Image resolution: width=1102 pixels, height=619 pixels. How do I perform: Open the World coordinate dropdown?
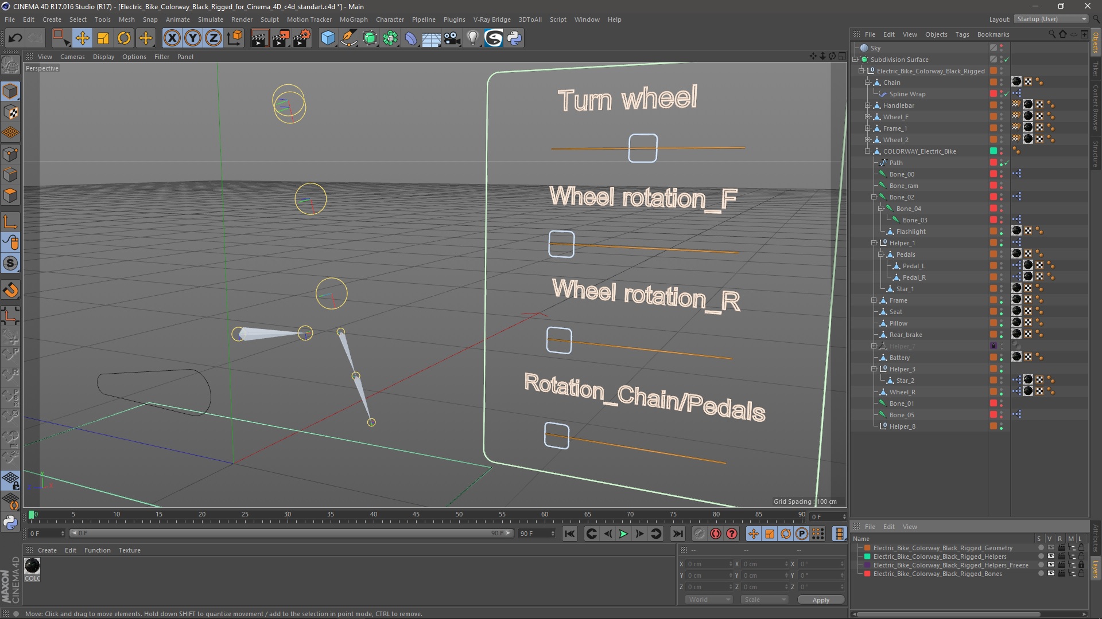[709, 600]
